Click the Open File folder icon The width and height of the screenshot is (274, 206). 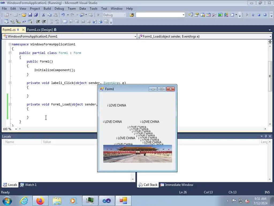(24, 15)
